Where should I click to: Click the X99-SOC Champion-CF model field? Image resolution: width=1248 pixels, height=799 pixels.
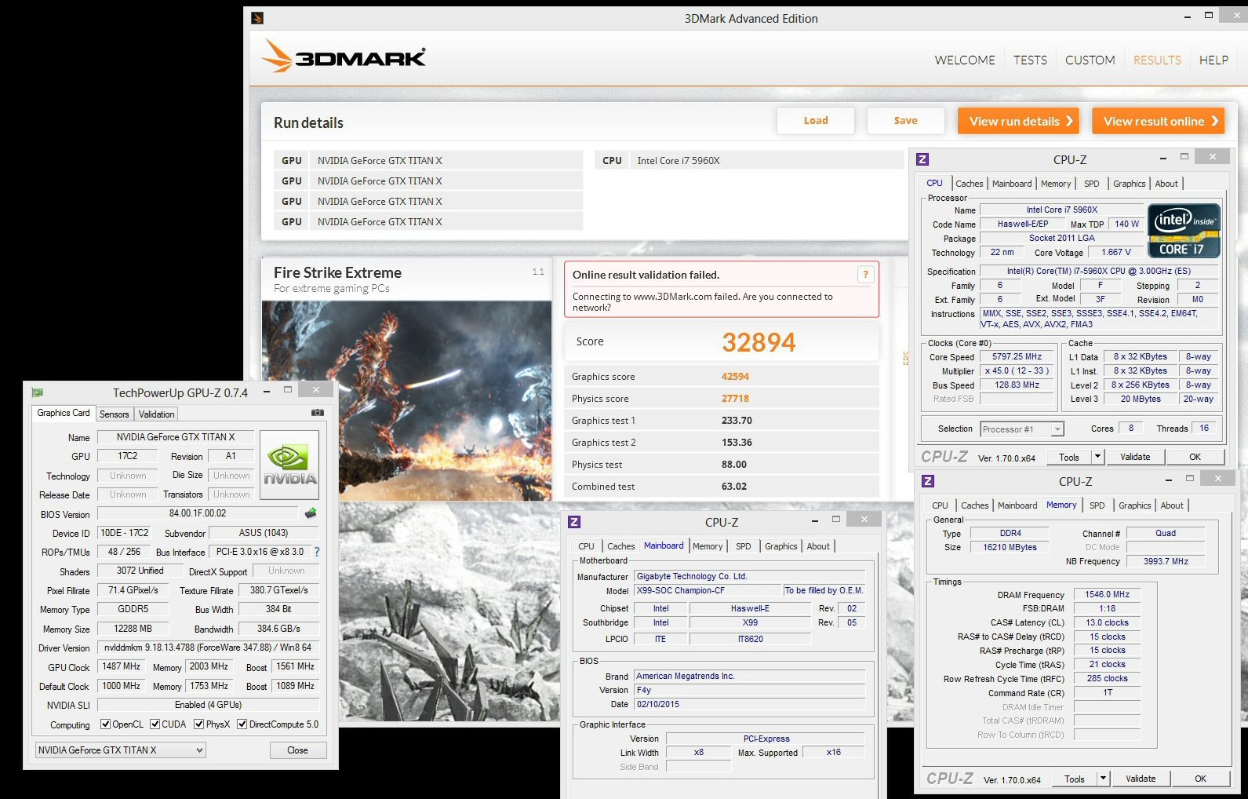click(708, 590)
